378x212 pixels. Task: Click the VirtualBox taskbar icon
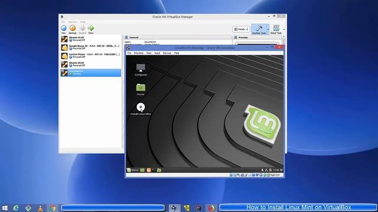click(x=174, y=208)
